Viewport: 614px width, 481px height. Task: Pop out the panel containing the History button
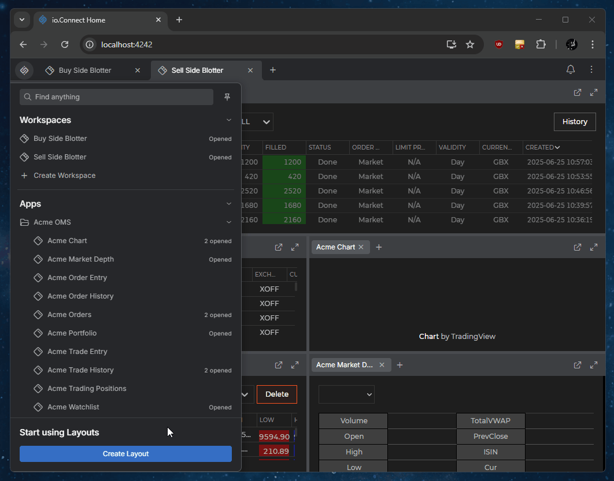[x=578, y=92]
